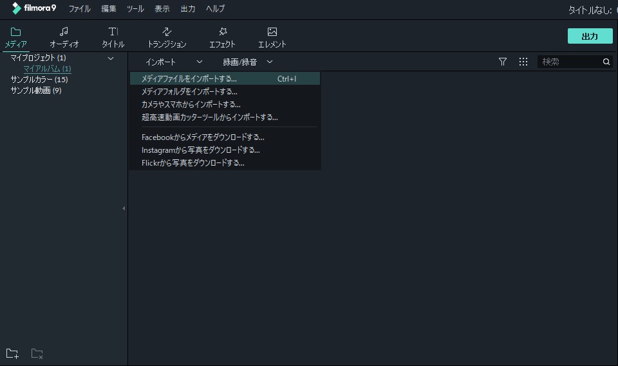Collapse the マイプロジェクト chevron

(111, 58)
